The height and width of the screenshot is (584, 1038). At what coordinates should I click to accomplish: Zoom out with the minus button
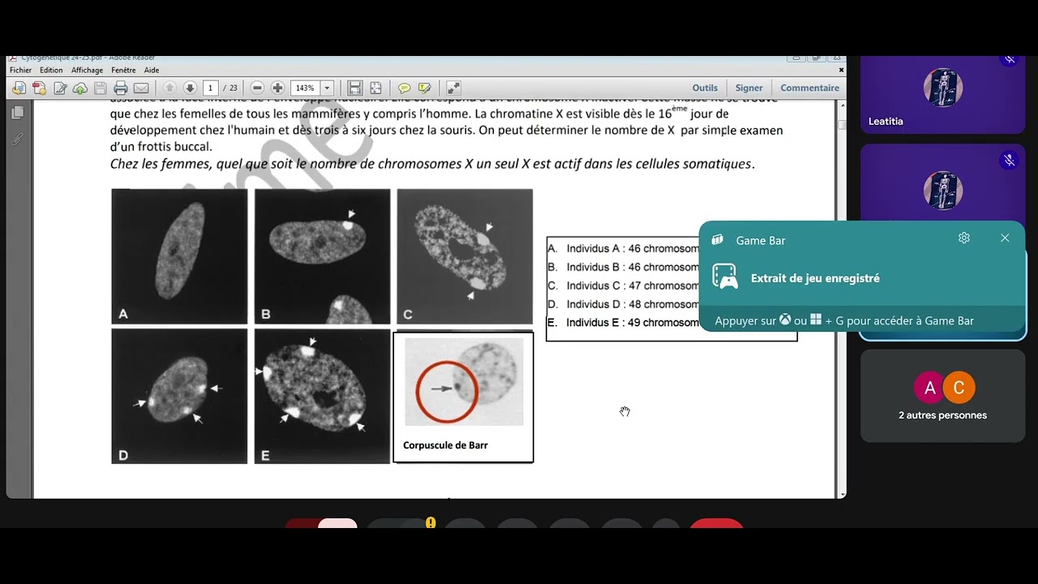pyautogui.click(x=257, y=88)
